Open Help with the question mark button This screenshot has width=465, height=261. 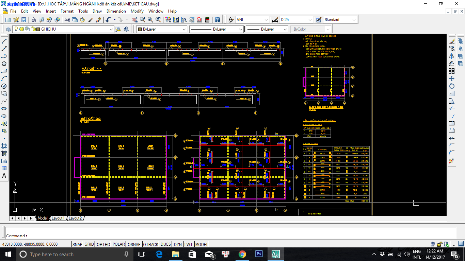pyautogui.click(x=217, y=19)
